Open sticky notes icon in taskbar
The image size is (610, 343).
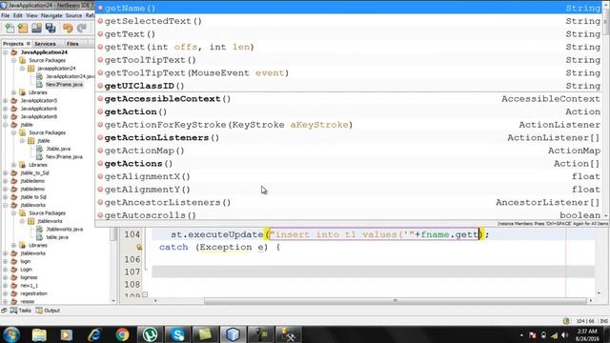pyautogui.click(x=205, y=334)
